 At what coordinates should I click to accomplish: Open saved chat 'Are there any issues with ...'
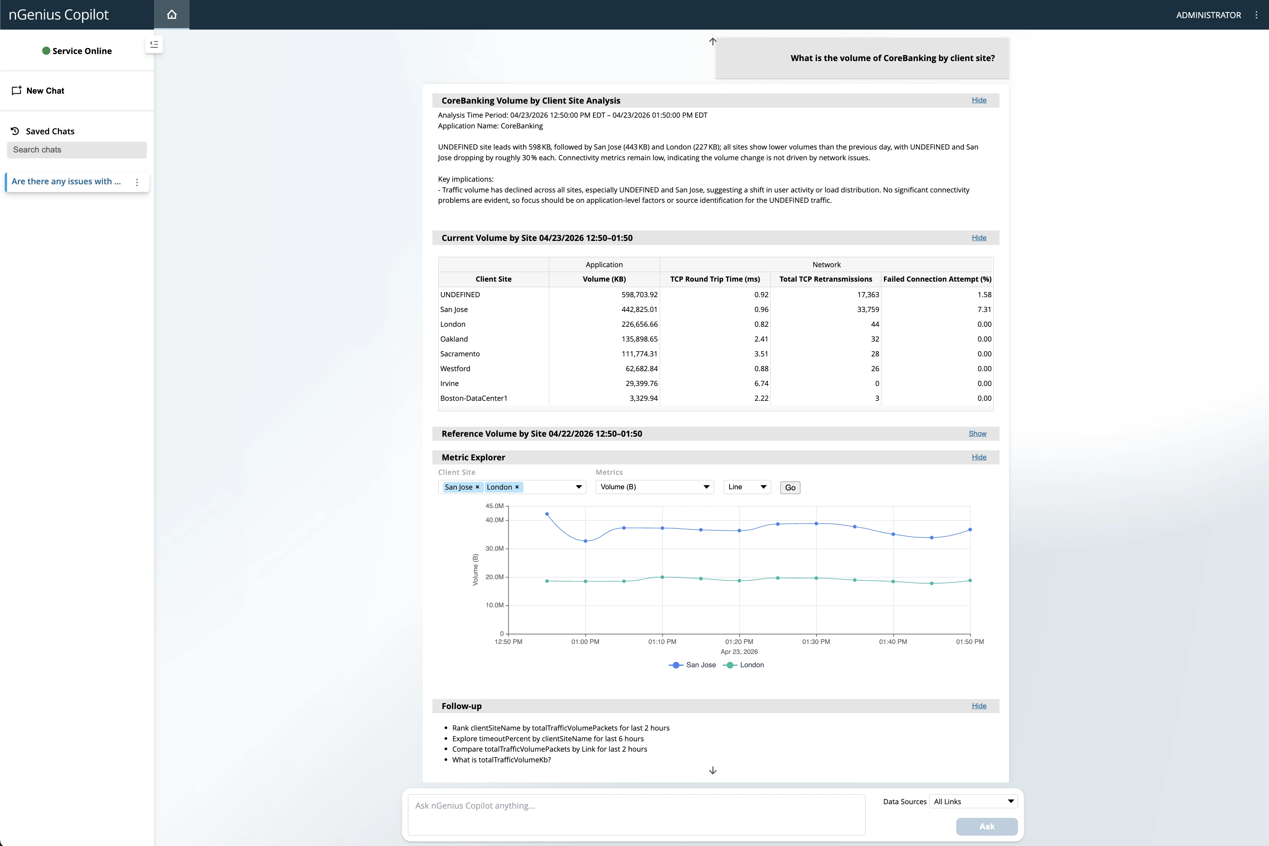click(66, 182)
